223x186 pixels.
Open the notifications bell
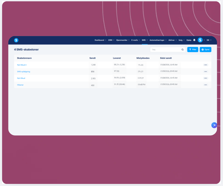194,40
